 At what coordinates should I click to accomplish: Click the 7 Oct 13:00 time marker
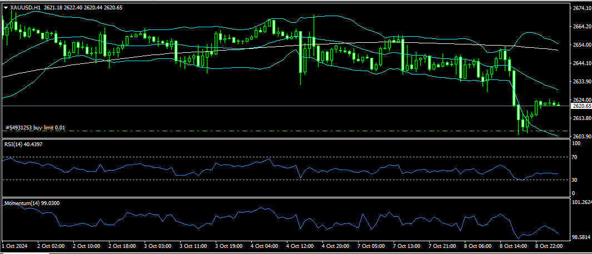point(407,245)
